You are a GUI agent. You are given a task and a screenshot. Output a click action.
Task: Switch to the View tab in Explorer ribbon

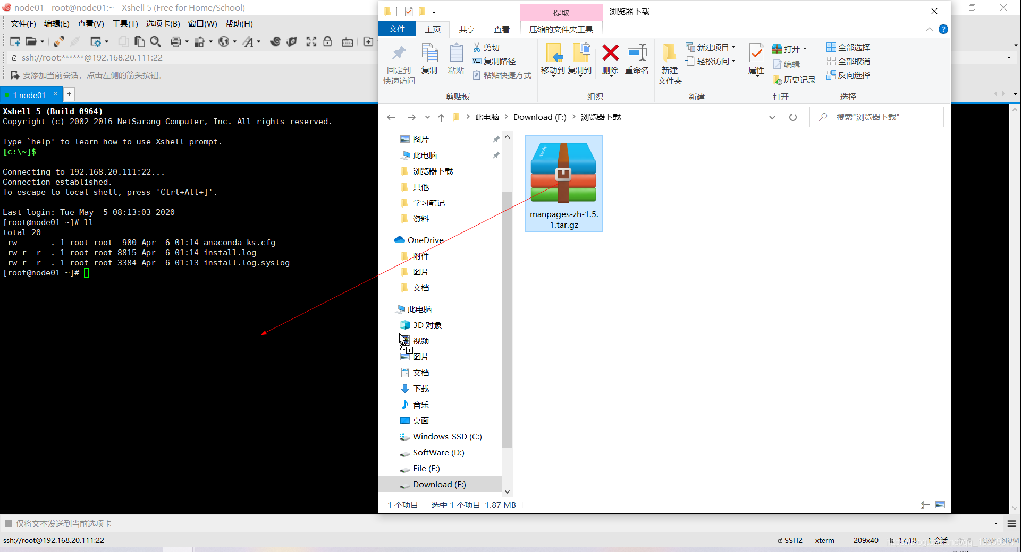[502, 29]
